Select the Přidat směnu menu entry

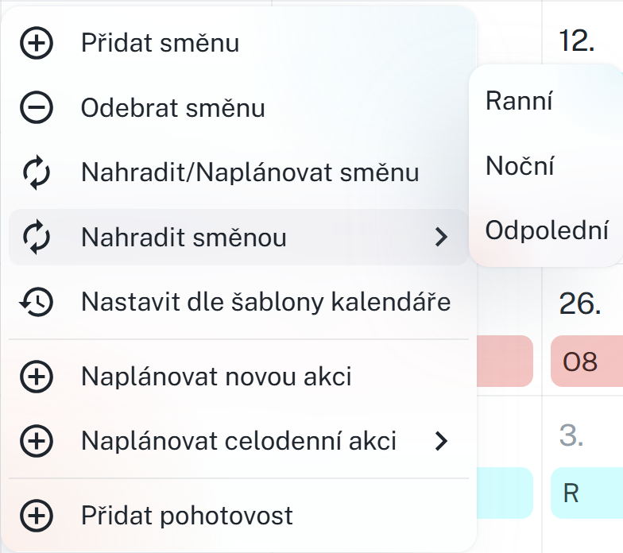click(160, 43)
